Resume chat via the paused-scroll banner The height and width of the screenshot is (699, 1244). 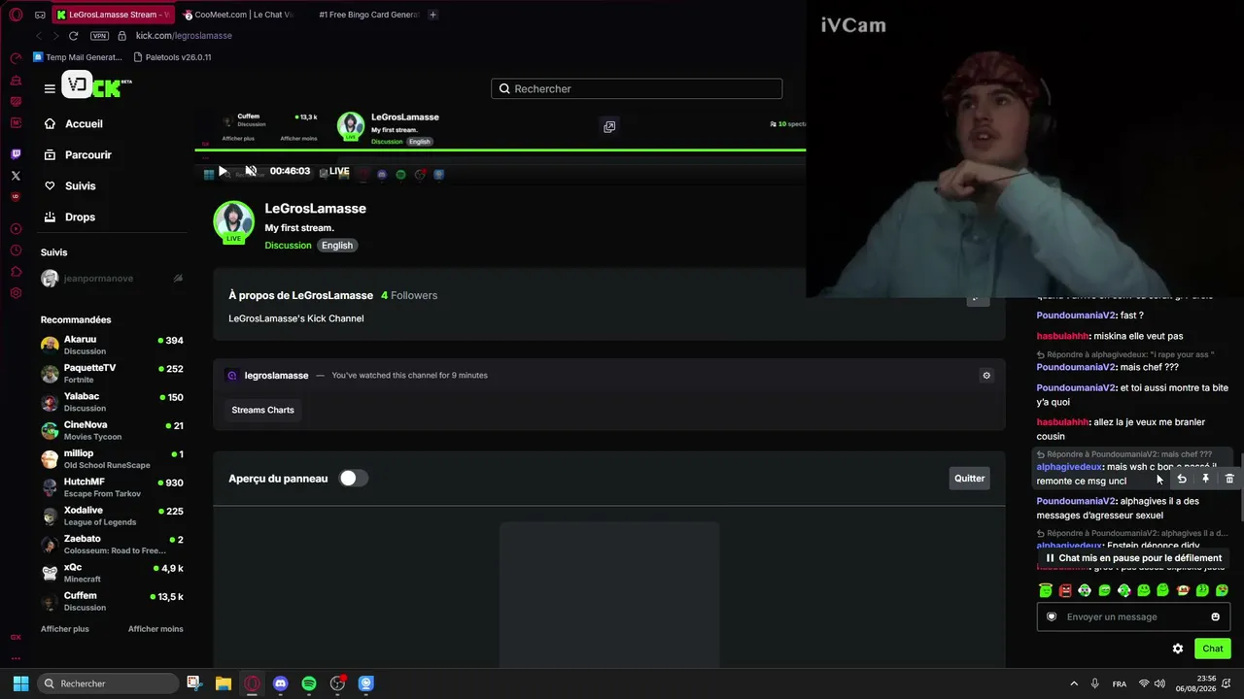point(1133,558)
